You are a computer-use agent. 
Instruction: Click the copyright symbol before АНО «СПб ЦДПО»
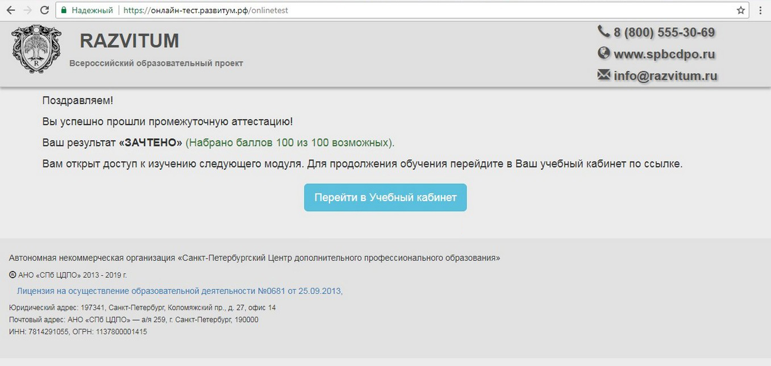tap(11, 274)
